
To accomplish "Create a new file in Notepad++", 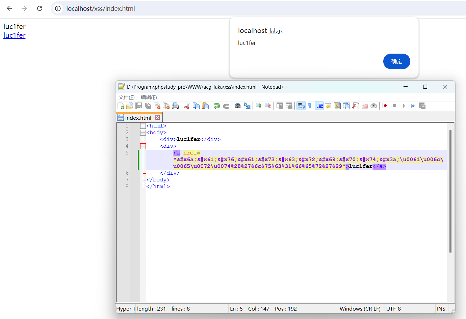I will coord(121,106).
